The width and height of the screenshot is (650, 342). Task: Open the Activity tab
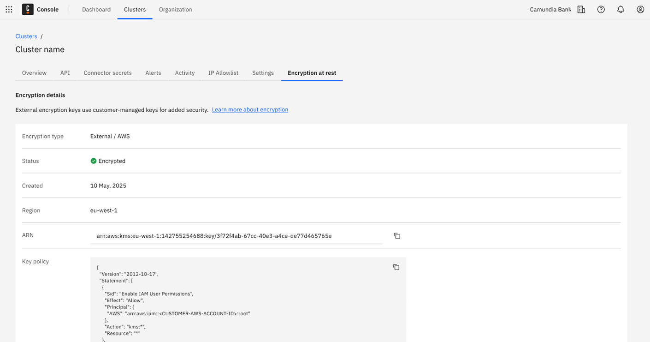(184, 73)
